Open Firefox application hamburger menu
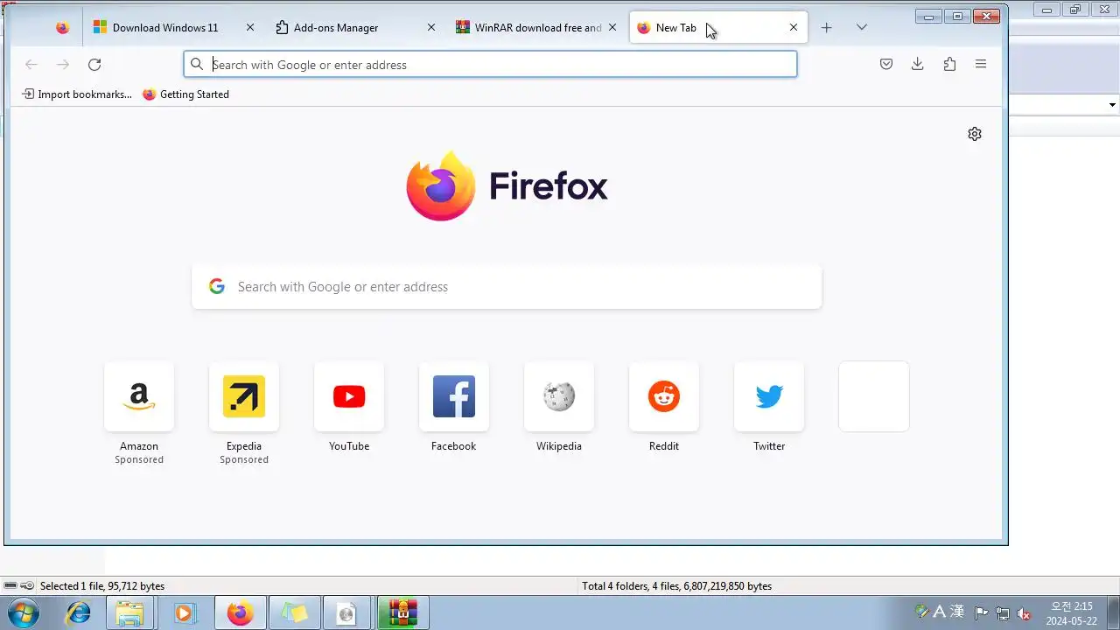This screenshot has height=630, width=1120. (981, 65)
